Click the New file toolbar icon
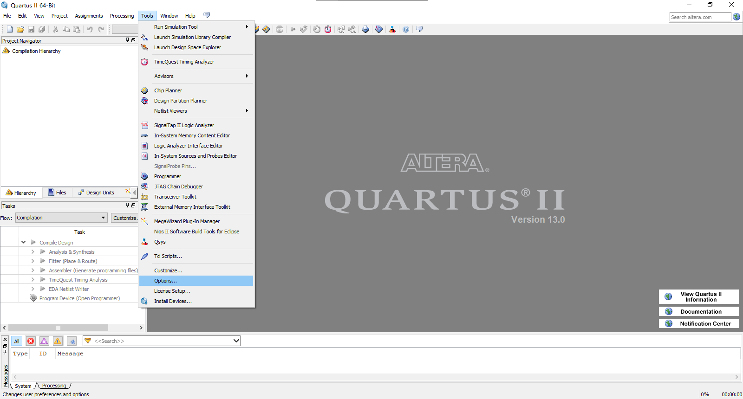 [9, 29]
